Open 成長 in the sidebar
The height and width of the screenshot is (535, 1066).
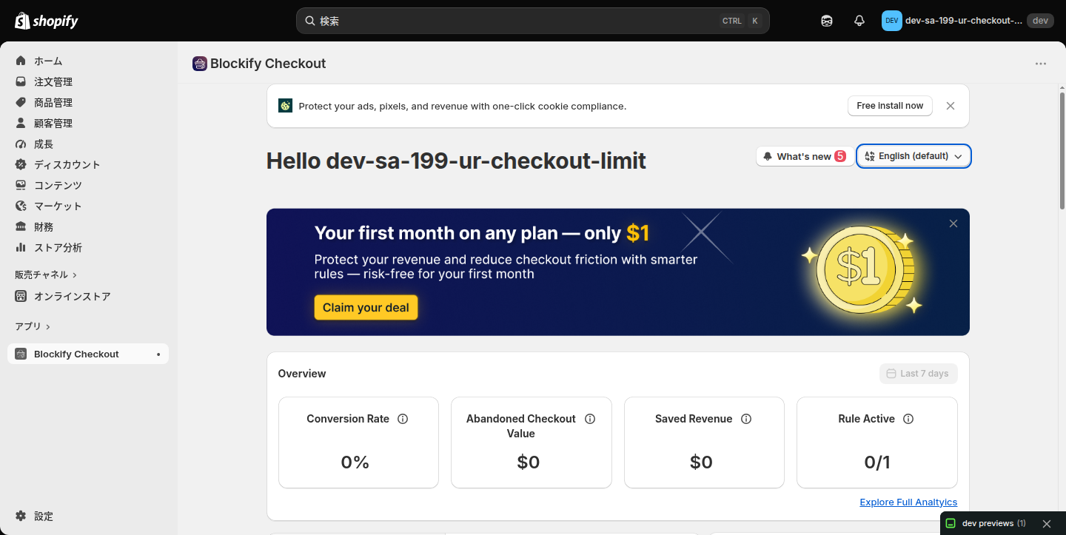[88, 144]
